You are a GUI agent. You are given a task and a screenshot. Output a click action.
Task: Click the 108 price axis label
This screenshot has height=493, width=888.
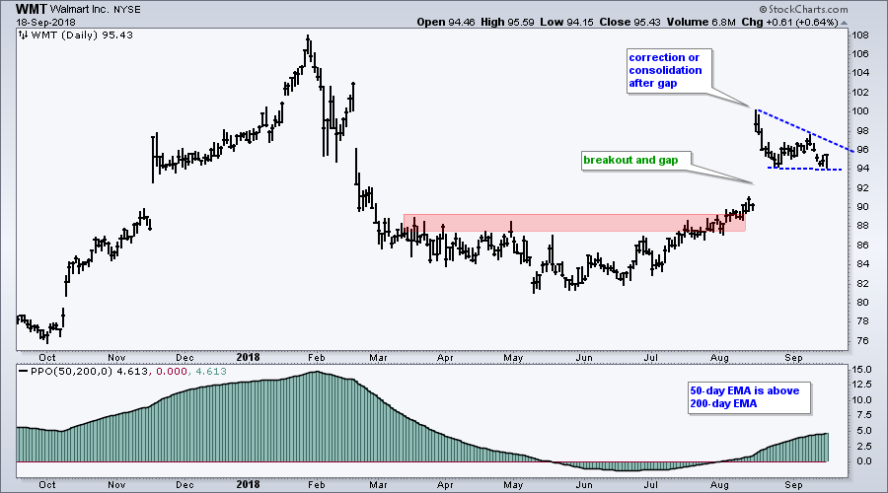[x=860, y=35]
